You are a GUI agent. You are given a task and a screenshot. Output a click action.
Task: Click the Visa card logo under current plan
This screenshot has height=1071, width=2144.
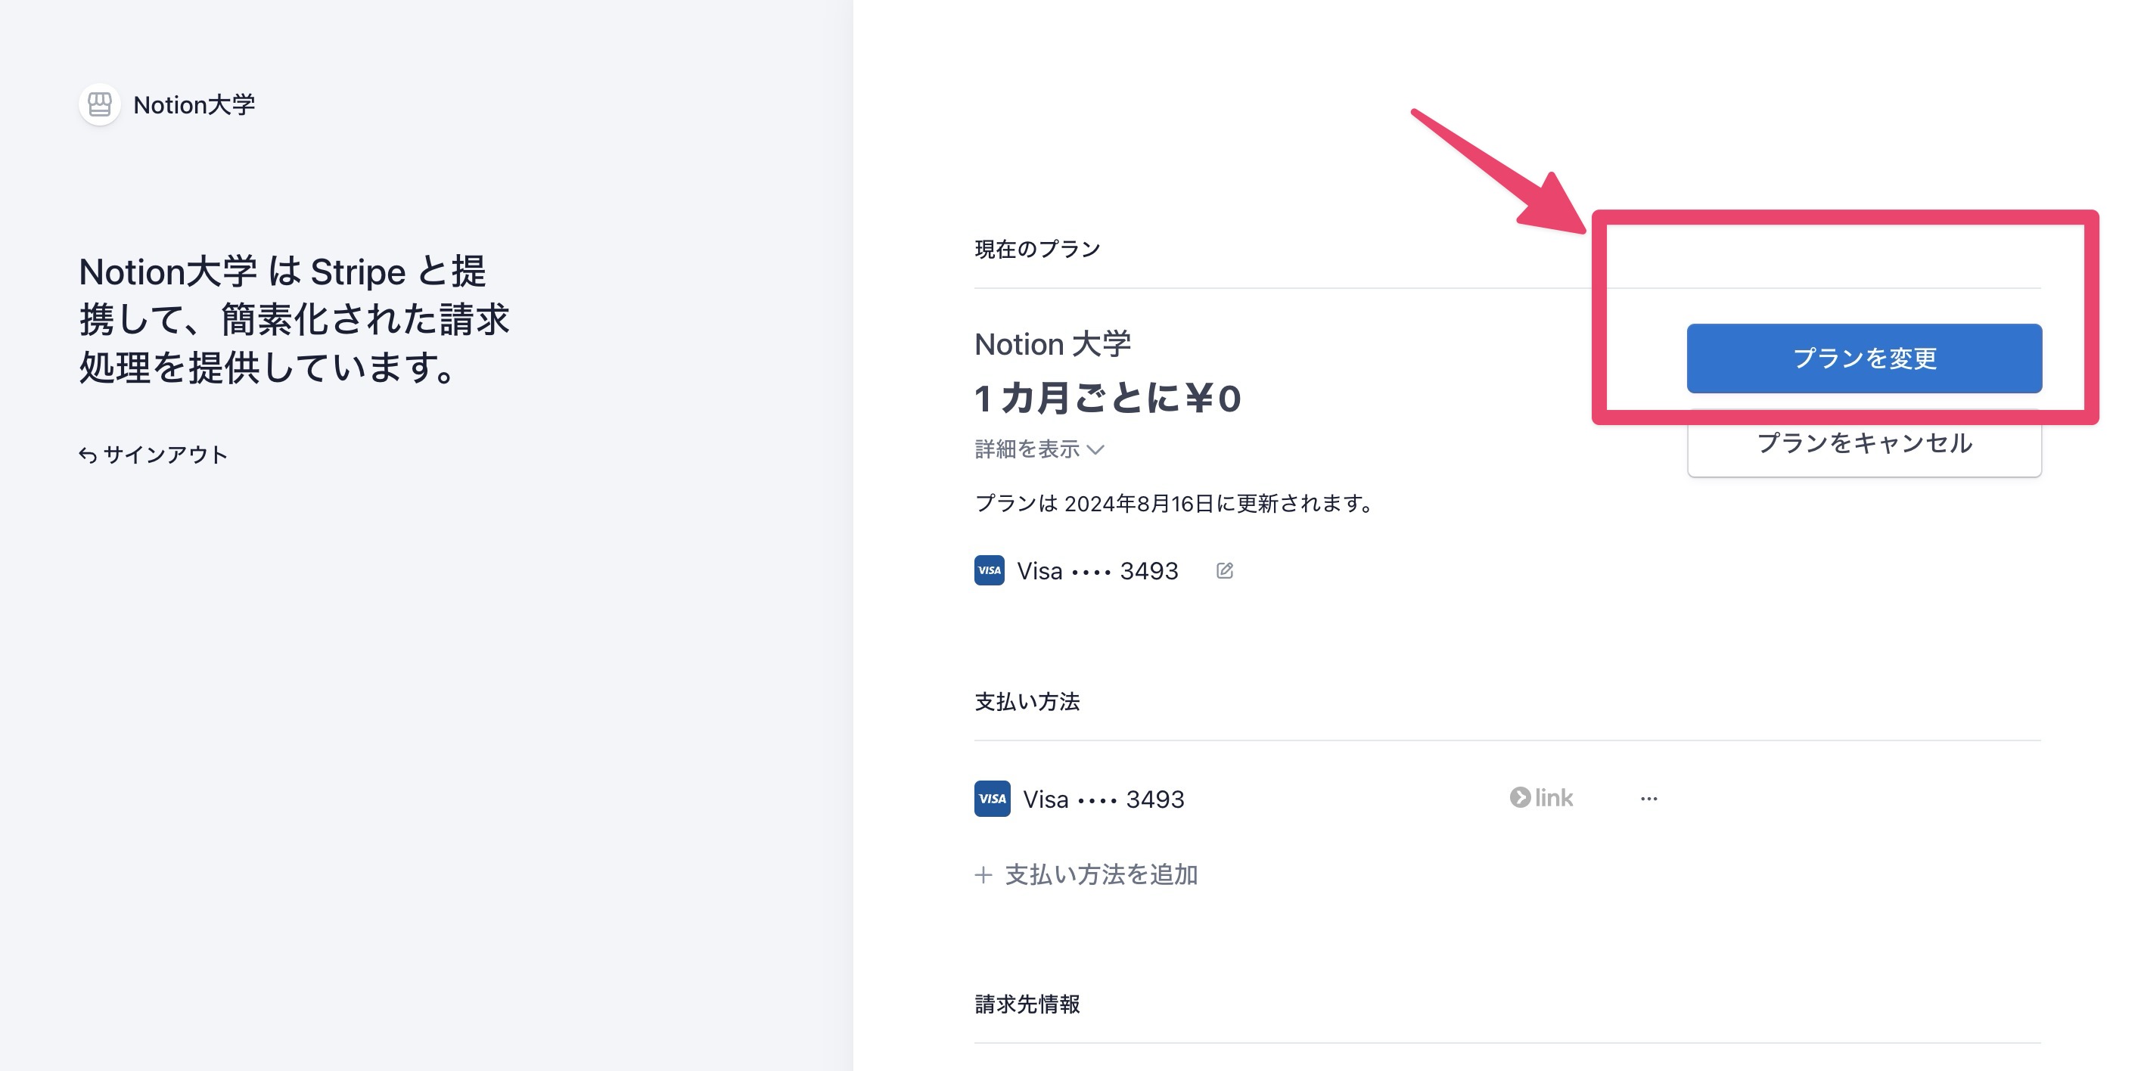click(989, 570)
